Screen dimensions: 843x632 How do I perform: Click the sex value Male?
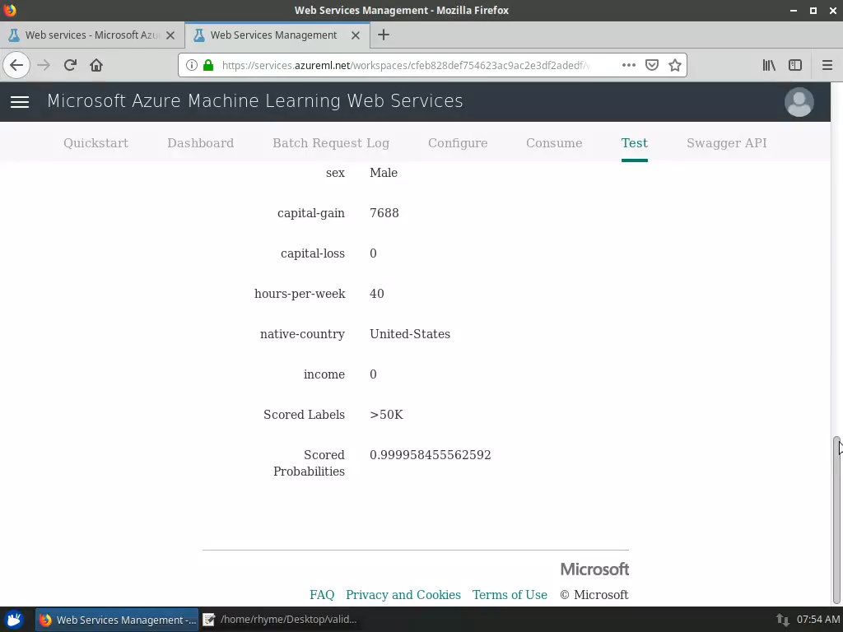click(x=384, y=173)
